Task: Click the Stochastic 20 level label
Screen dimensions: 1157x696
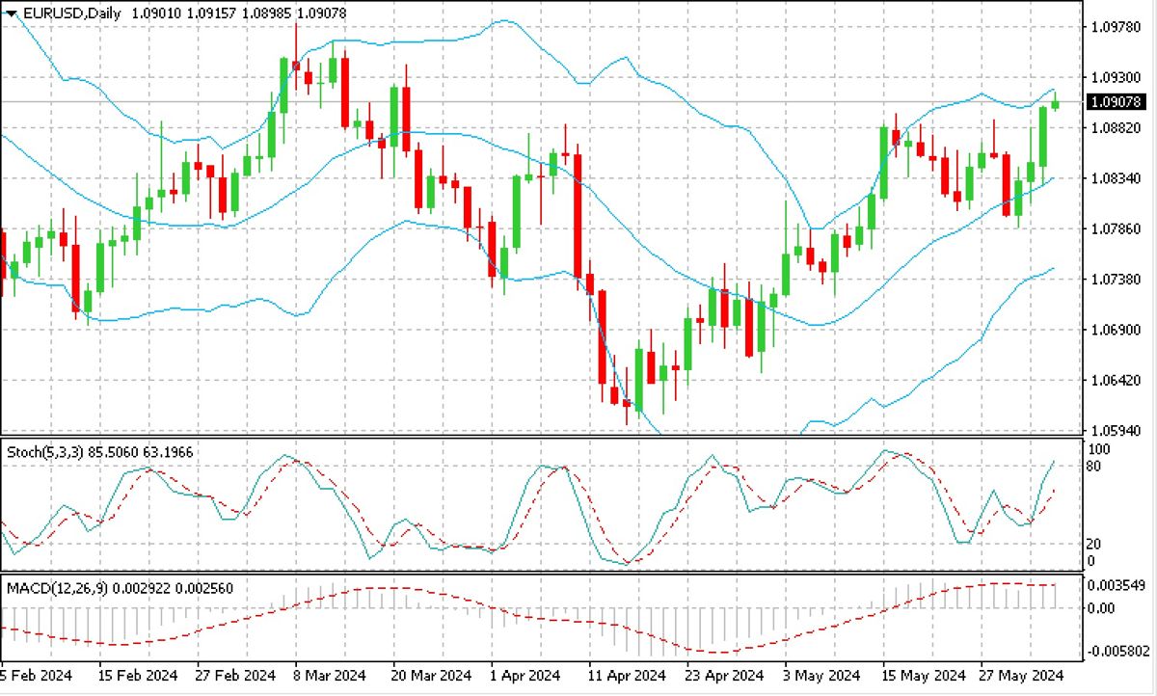Action: click(x=1092, y=544)
